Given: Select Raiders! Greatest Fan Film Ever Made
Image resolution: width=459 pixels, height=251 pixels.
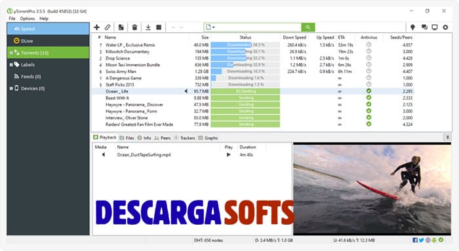Looking at the screenshot, I should [x=139, y=125].
